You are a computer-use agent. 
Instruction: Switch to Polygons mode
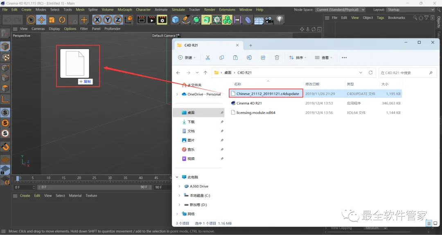click(5, 88)
